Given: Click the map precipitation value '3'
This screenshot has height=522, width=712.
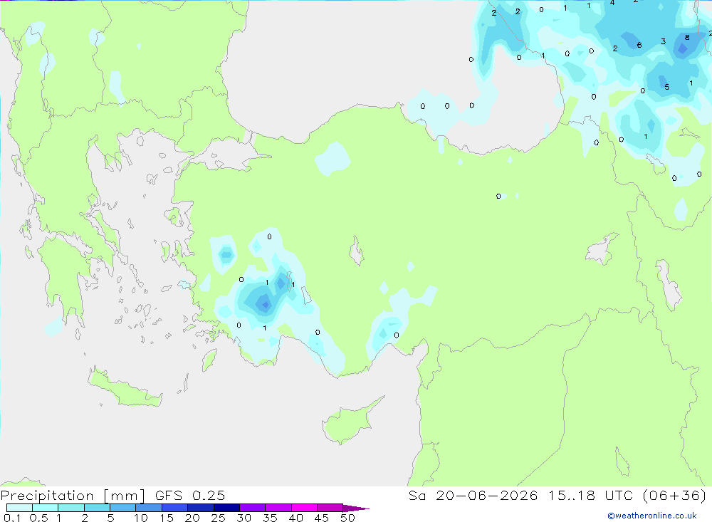Looking at the screenshot, I should pos(664,41).
